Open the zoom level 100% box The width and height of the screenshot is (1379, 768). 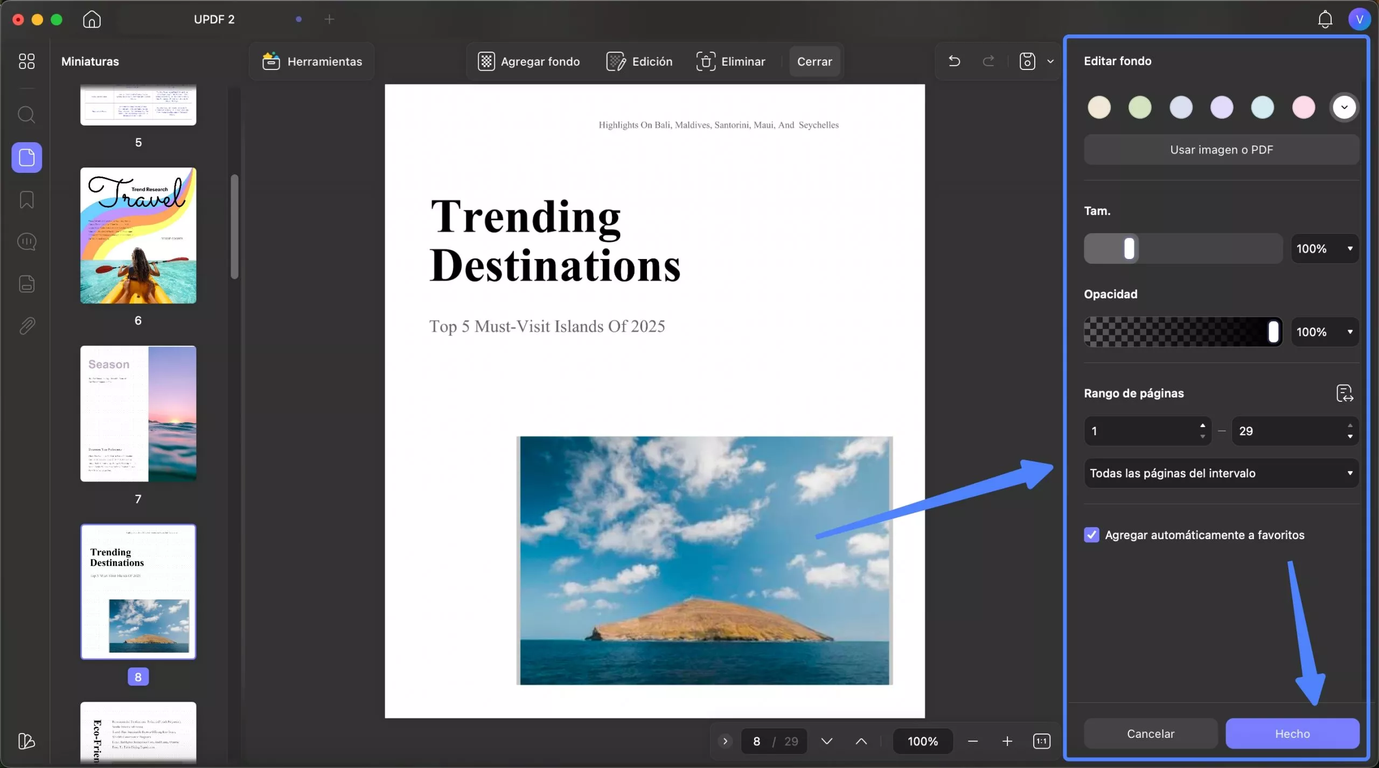tap(923, 741)
